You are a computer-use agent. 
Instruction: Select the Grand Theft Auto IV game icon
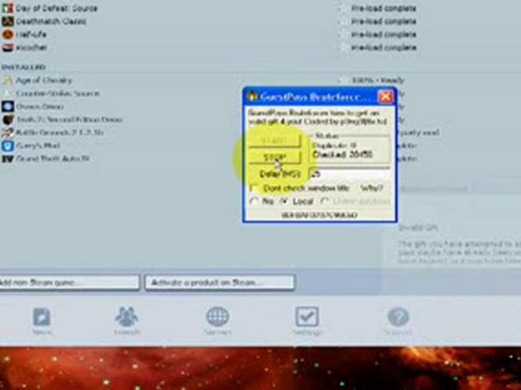7,158
